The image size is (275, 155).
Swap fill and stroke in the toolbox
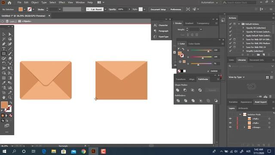click(11, 102)
